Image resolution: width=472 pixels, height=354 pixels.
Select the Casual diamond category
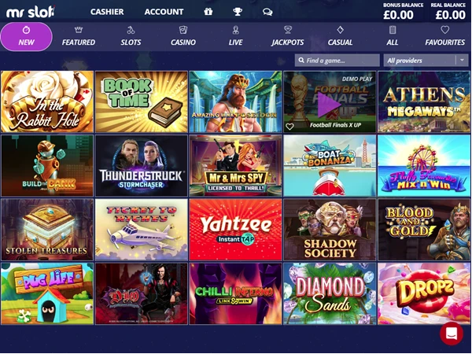(x=340, y=36)
